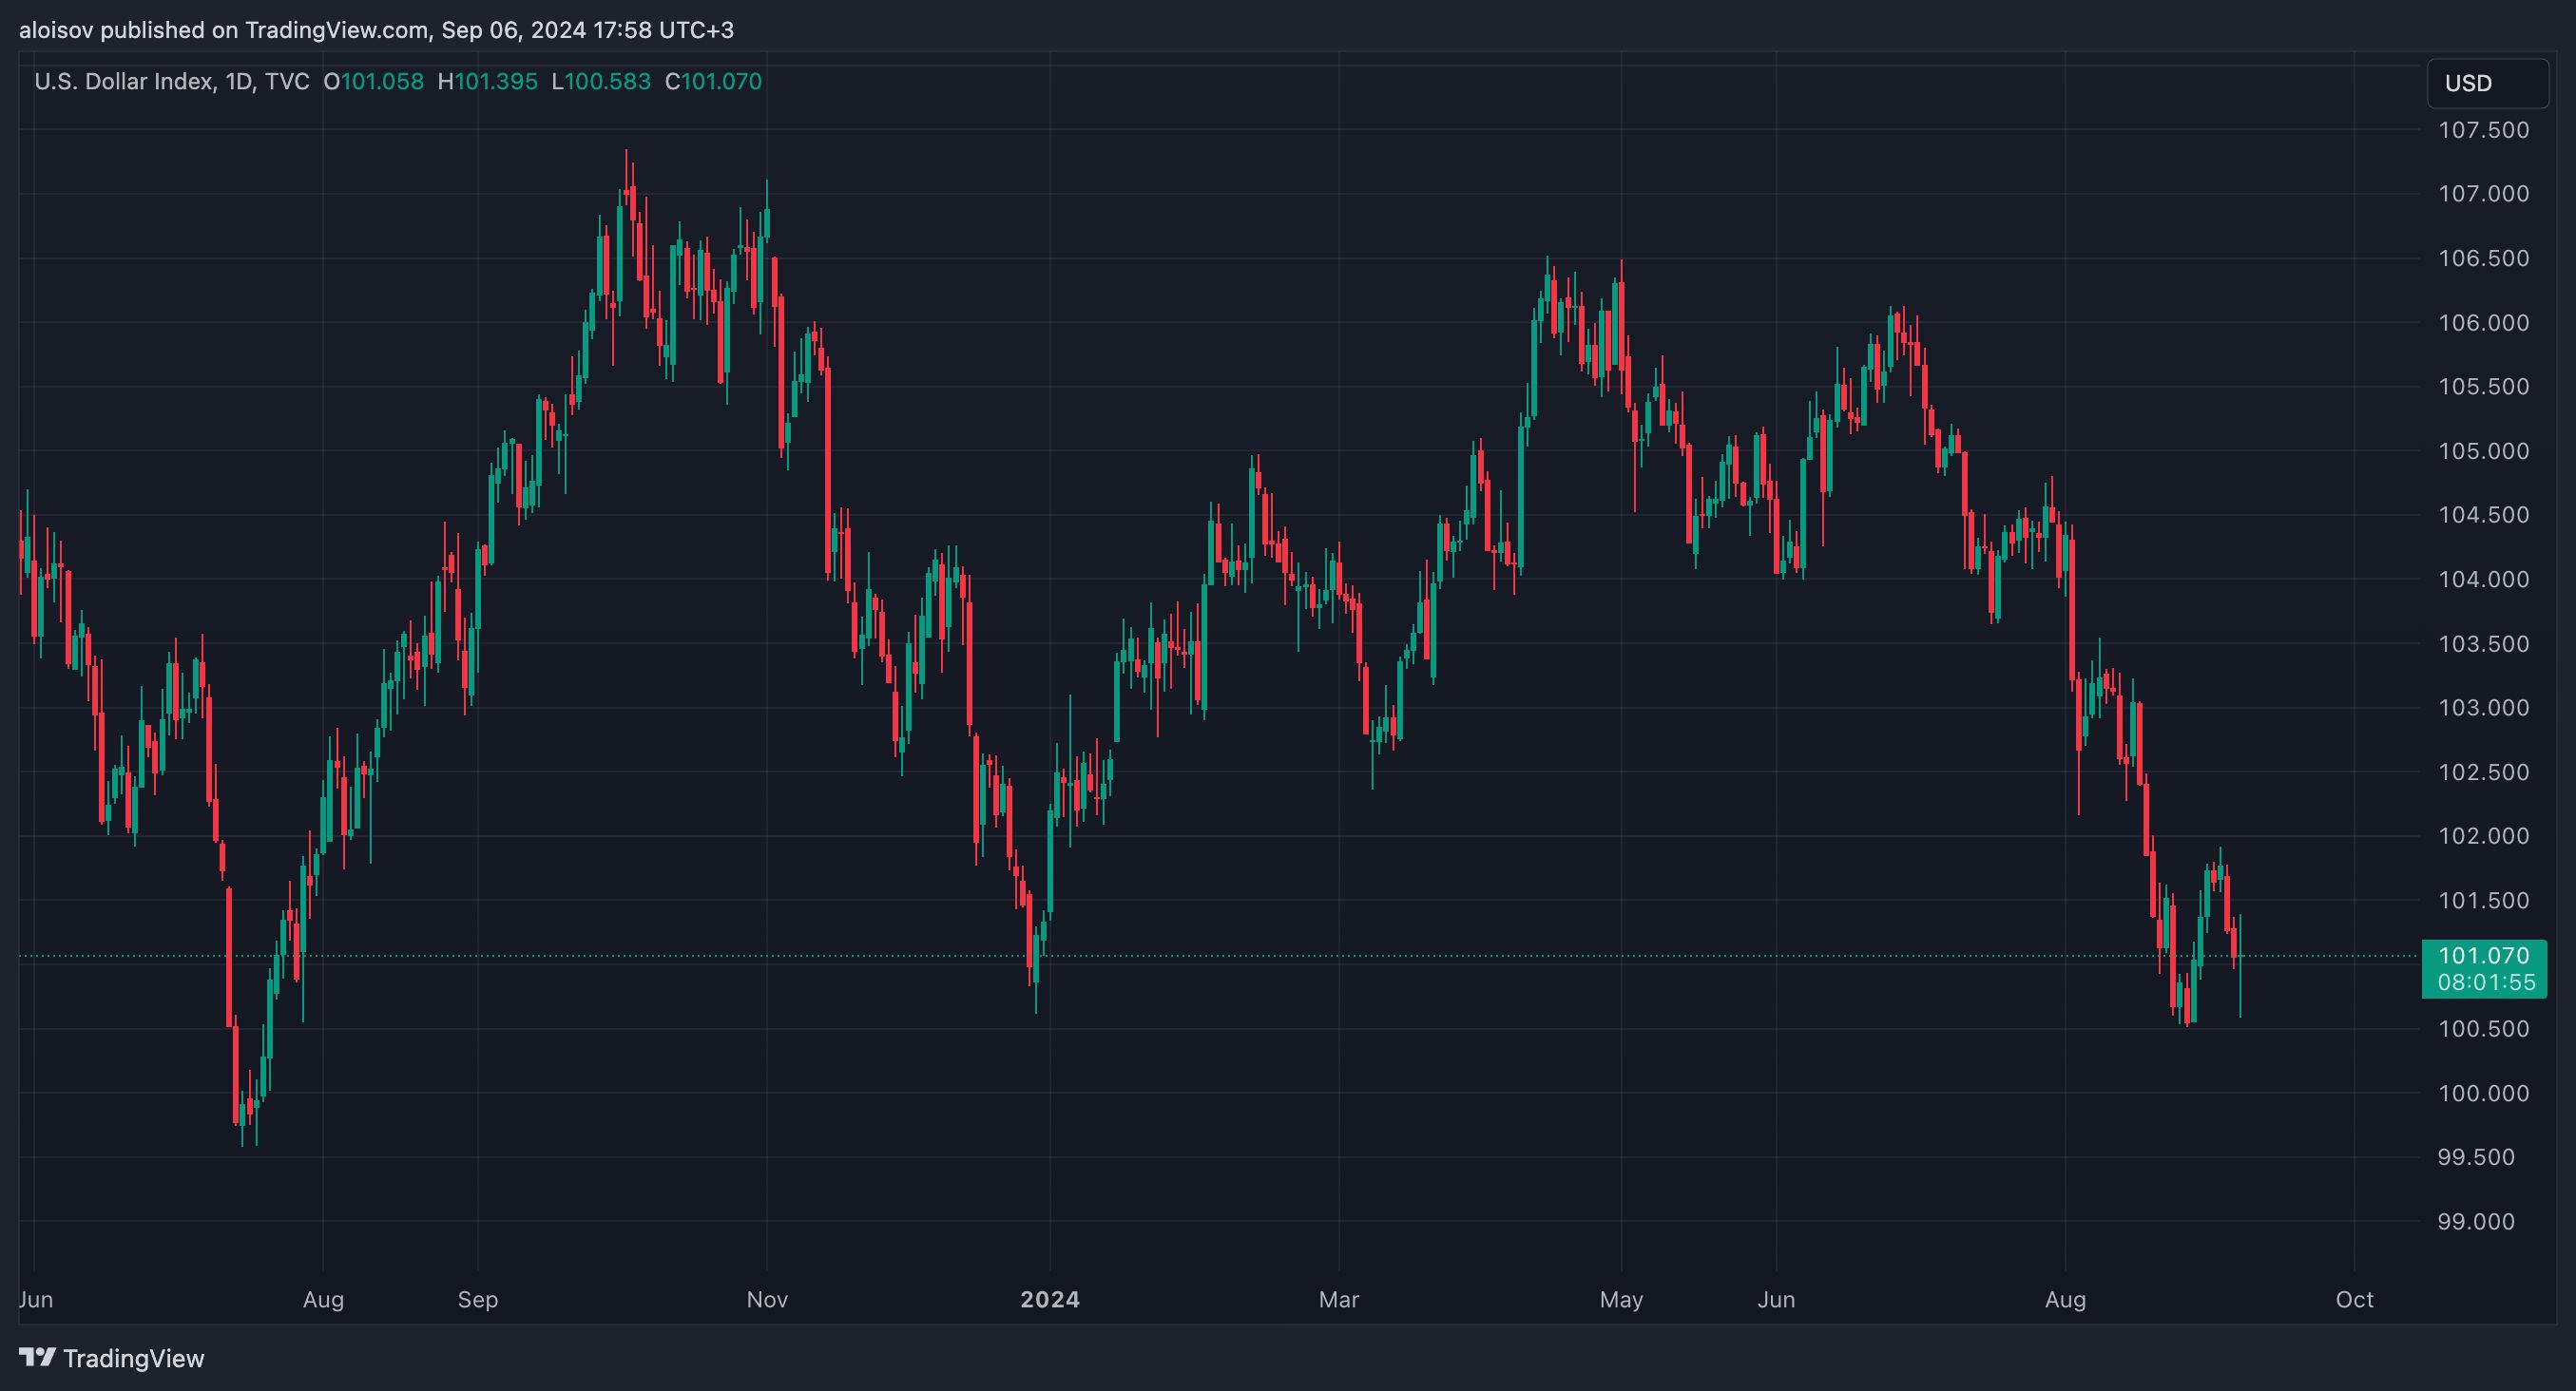Click the 2024 year label on time axis
2576x1391 pixels.
coord(1050,1299)
